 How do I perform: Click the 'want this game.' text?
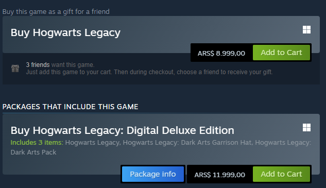tap(73, 65)
